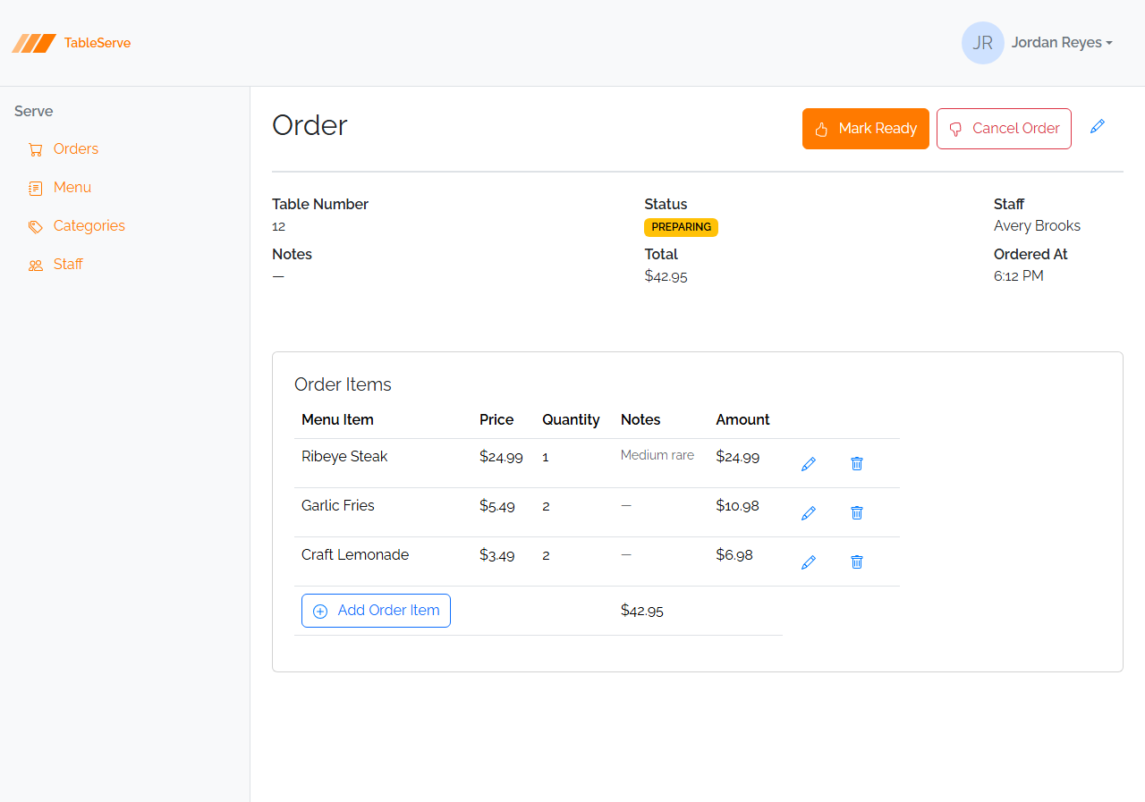This screenshot has width=1145, height=802.
Task: Select the Craft Lemonade item name
Action: 355,555
